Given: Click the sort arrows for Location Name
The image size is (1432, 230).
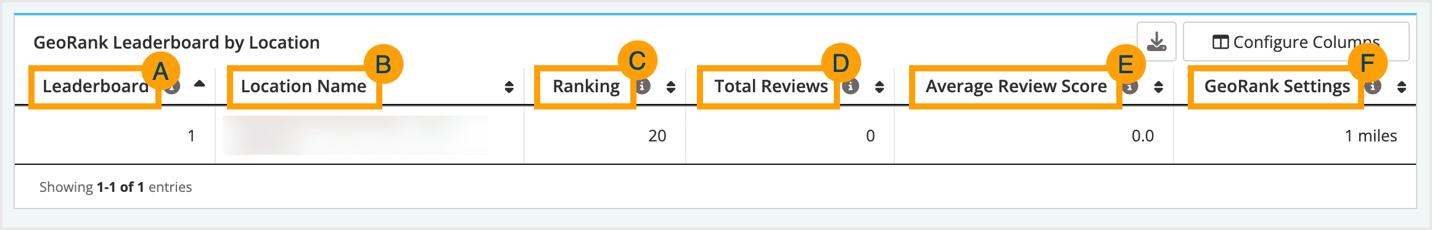Looking at the screenshot, I should tap(509, 87).
